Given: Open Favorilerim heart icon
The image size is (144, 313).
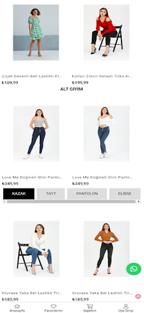Looking at the screenshot, I should [53, 306].
